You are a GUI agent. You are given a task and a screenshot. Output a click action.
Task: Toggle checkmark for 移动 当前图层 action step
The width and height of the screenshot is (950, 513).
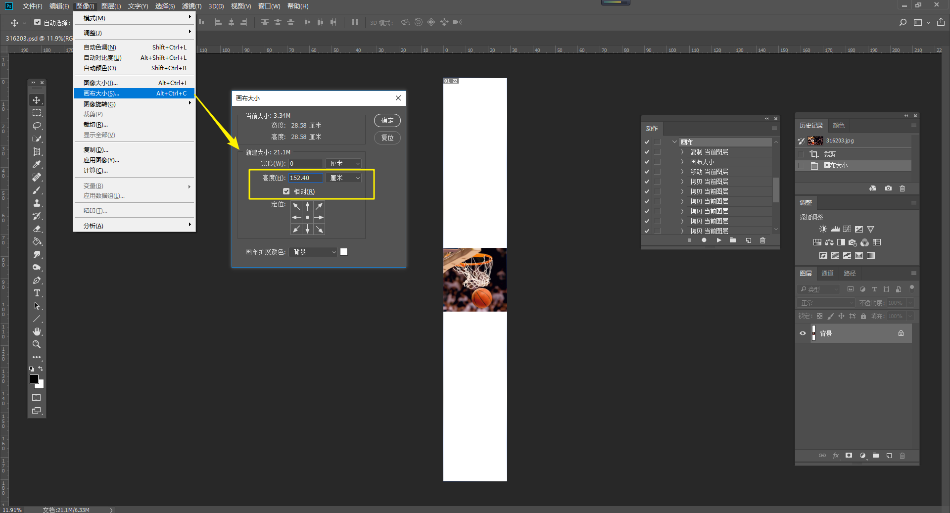647,172
